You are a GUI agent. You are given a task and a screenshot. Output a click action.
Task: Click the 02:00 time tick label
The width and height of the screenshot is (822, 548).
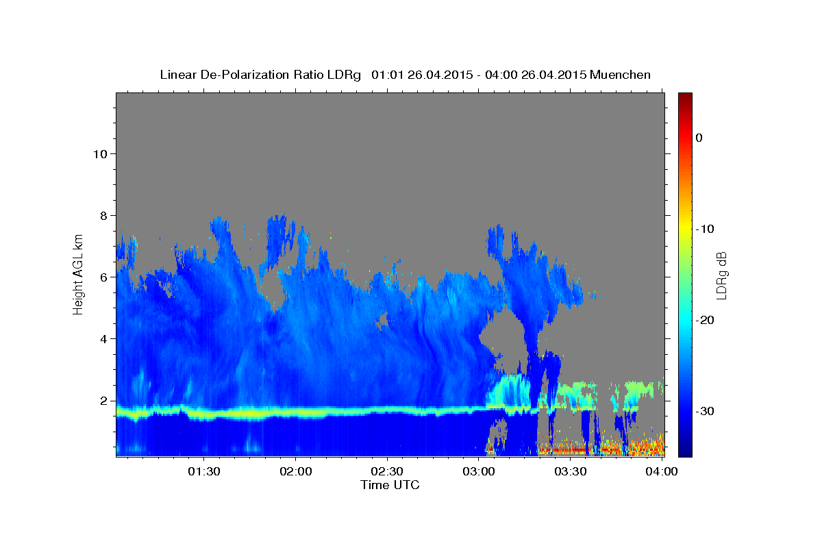[x=296, y=472]
